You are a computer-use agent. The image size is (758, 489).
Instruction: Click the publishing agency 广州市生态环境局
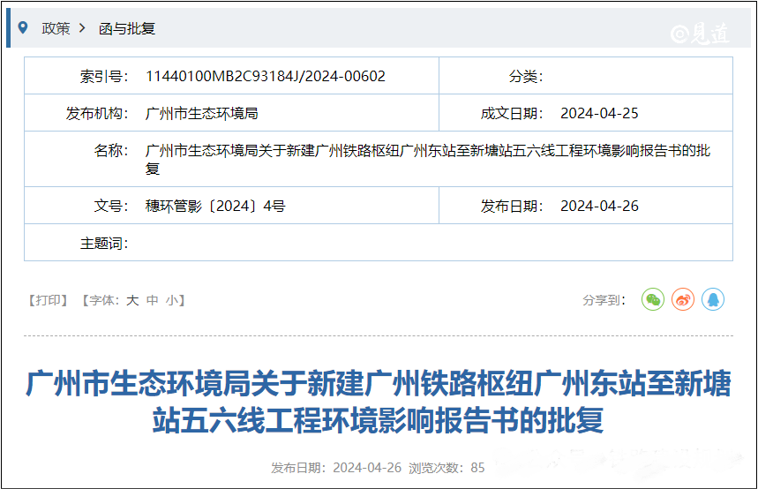pyautogui.click(x=201, y=113)
